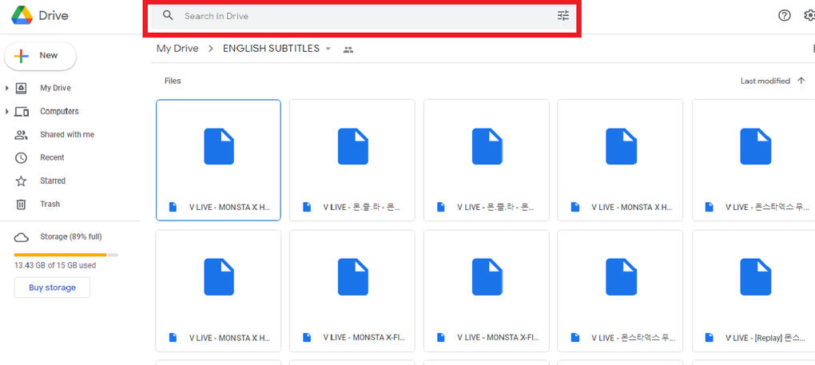Open search filter options icon
This screenshot has height=365, width=815.
pyautogui.click(x=563, y=15)
